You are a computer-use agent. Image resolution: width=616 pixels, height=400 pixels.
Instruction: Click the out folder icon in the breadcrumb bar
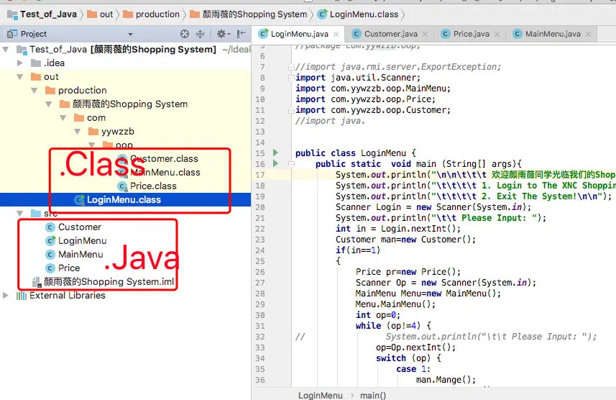(x=92, y=14)
